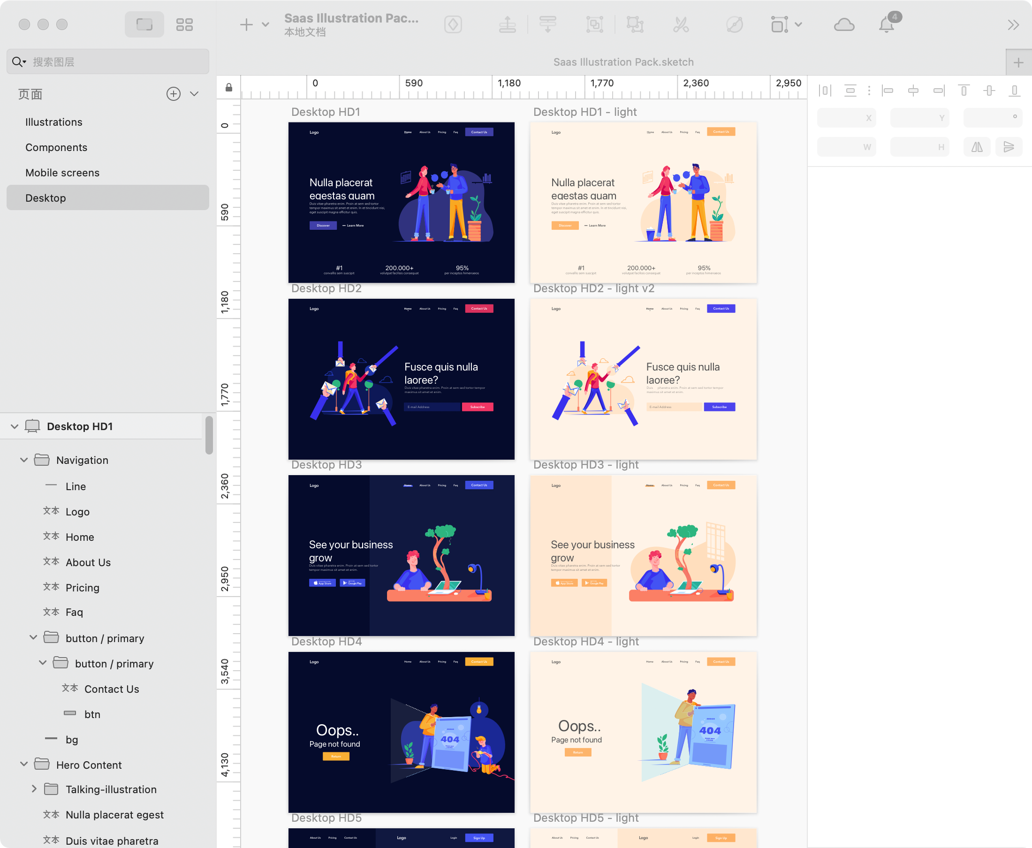This screenshot has height=848, width=1032.
Task: Click the create symbol diamond icon
Action: (x=453, y=24)
